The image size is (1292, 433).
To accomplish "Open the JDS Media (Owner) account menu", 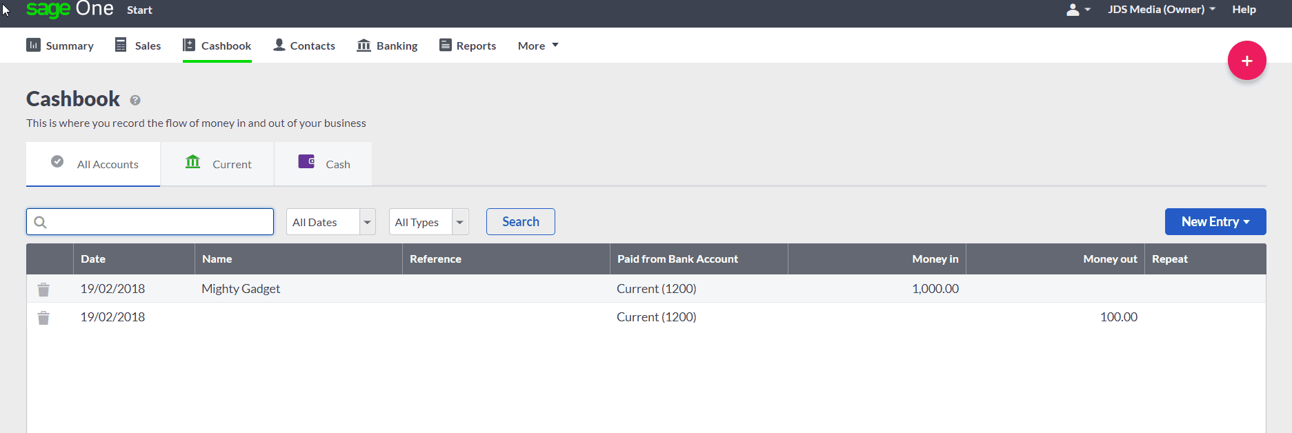I will (x=1161, y=10).
